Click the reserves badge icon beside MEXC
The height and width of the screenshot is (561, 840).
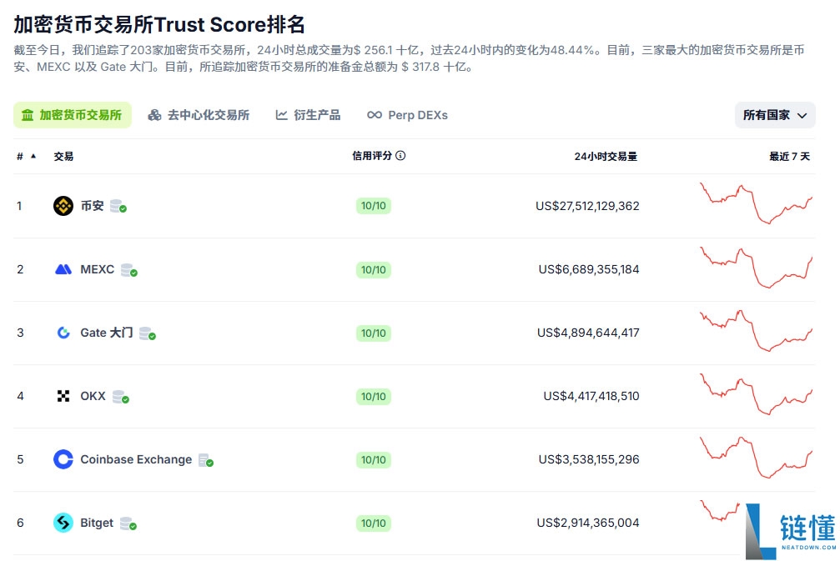[128, 270]
